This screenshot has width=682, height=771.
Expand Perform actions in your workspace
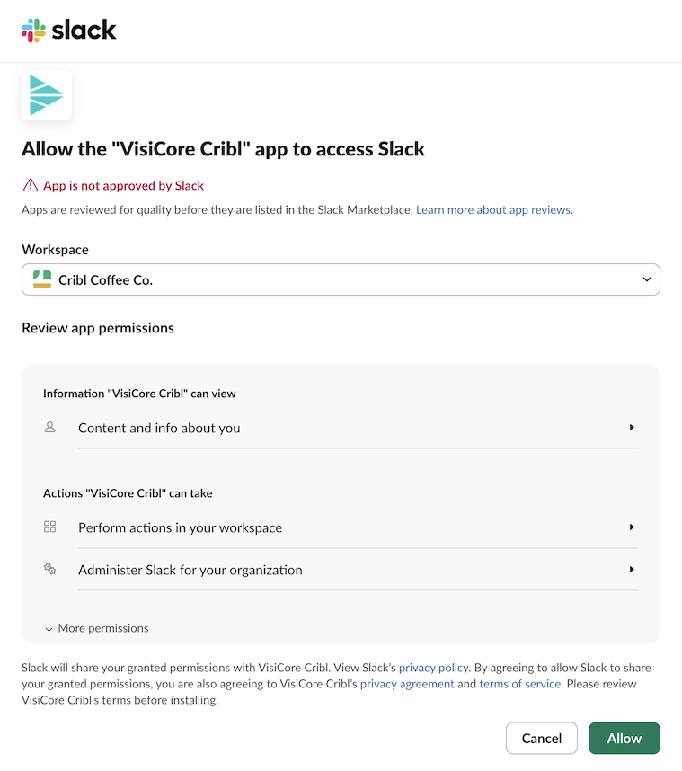tap(632, 527)
